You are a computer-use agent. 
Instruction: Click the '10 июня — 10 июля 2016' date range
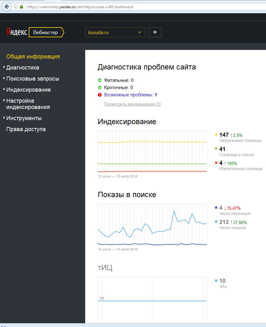[118, 249]
